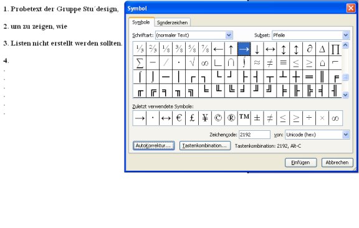This screenshot has width=359, height=228.
Task: Select the one-third fraction symbol
Action: click(x=140, y=49)
